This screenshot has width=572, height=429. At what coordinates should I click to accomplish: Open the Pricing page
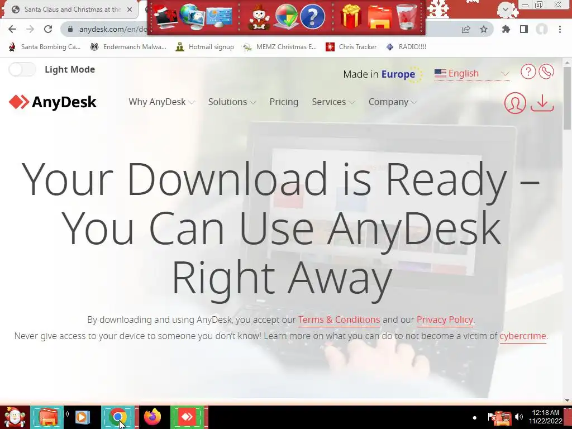[284, 102]
